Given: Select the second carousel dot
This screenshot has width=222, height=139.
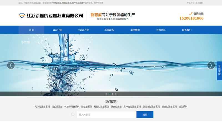Looking at the screenshot, I should pyautogui.click(x=110, y=94).
